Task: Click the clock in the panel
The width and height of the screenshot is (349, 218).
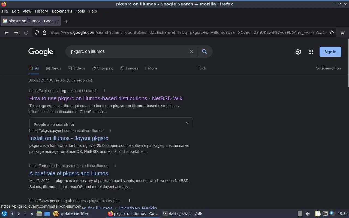Action: 342,214
